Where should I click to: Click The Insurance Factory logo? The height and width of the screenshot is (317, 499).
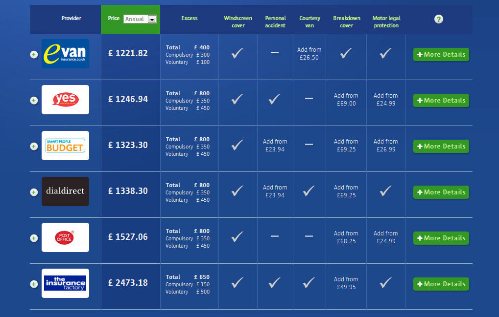click(x=65, y=283)
